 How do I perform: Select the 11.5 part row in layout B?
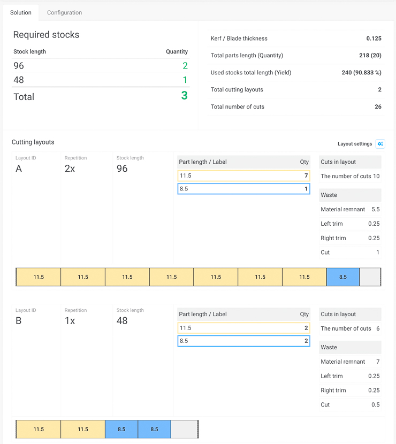click(243, 328)
